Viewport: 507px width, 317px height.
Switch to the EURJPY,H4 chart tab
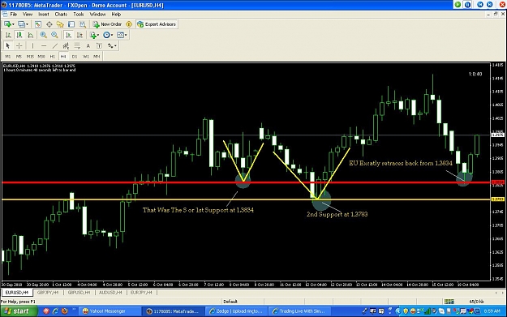[x=141, y=293]
